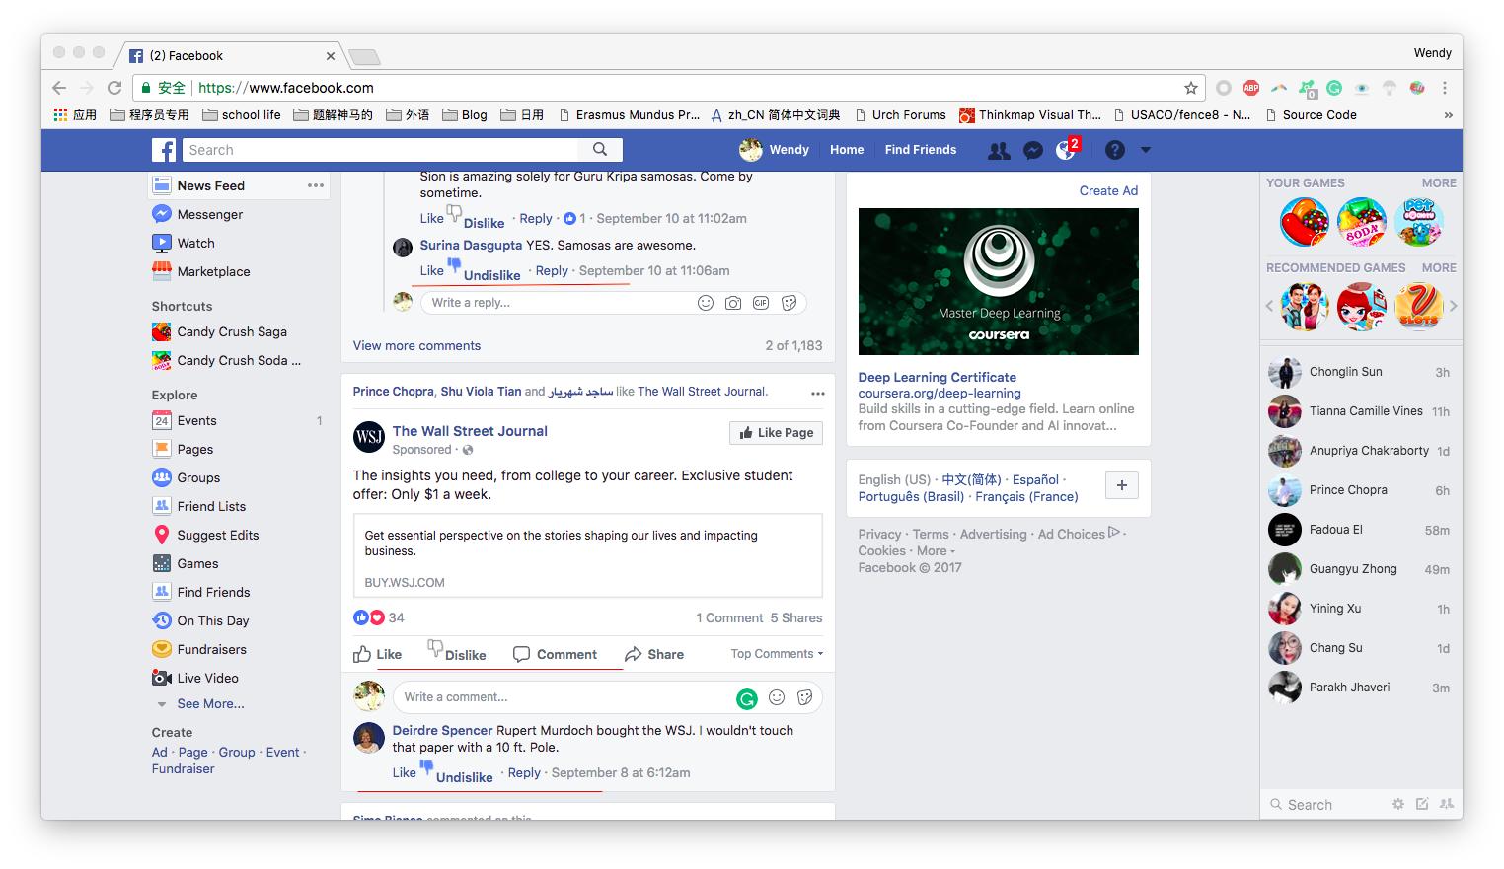The width and height of the screenshot is (1504, 869).
Task: Click the Write a comment field
Action: [608, 697]
